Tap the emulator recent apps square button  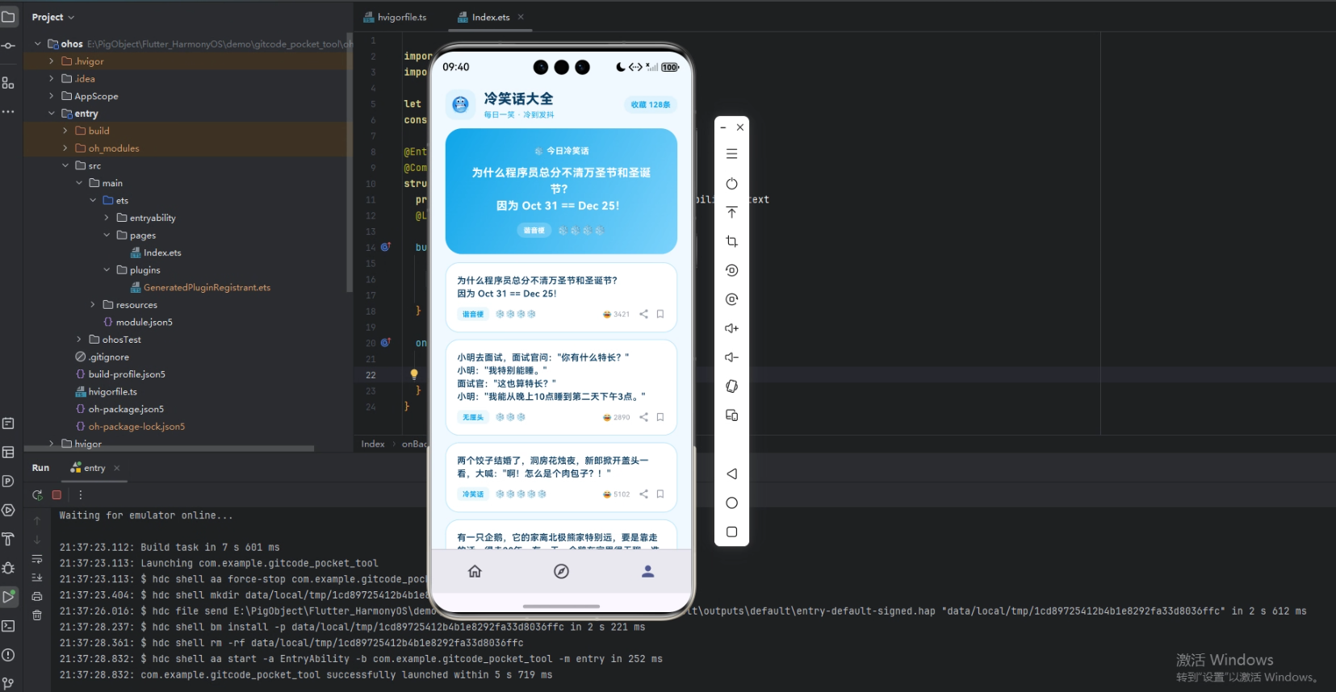[x=731, y=532]
